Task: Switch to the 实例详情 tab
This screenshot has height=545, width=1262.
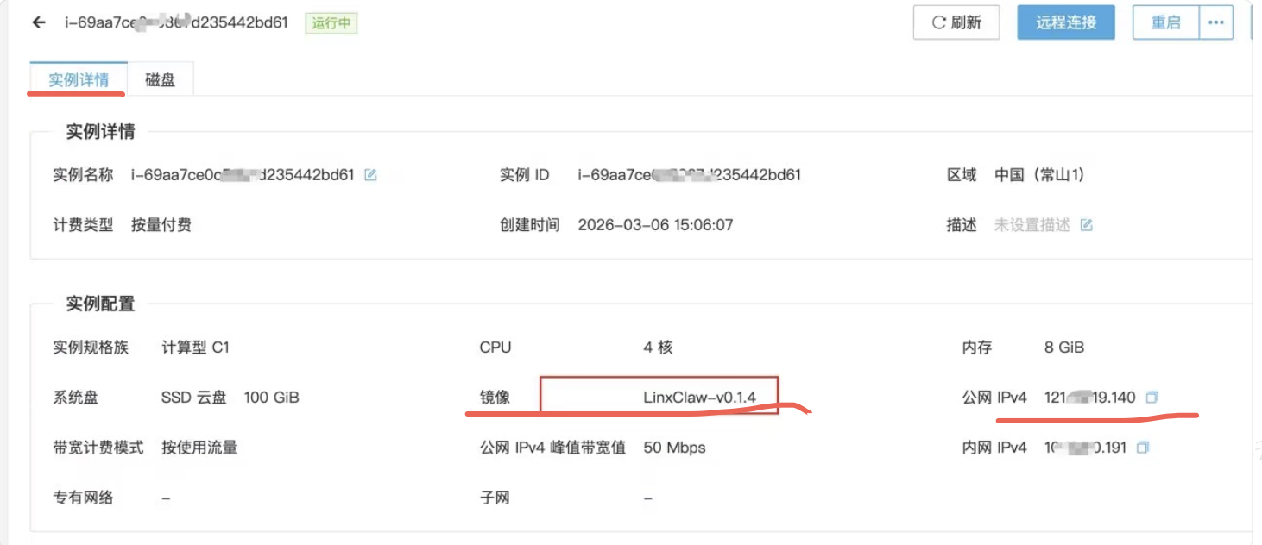Action: coord(79,79)
